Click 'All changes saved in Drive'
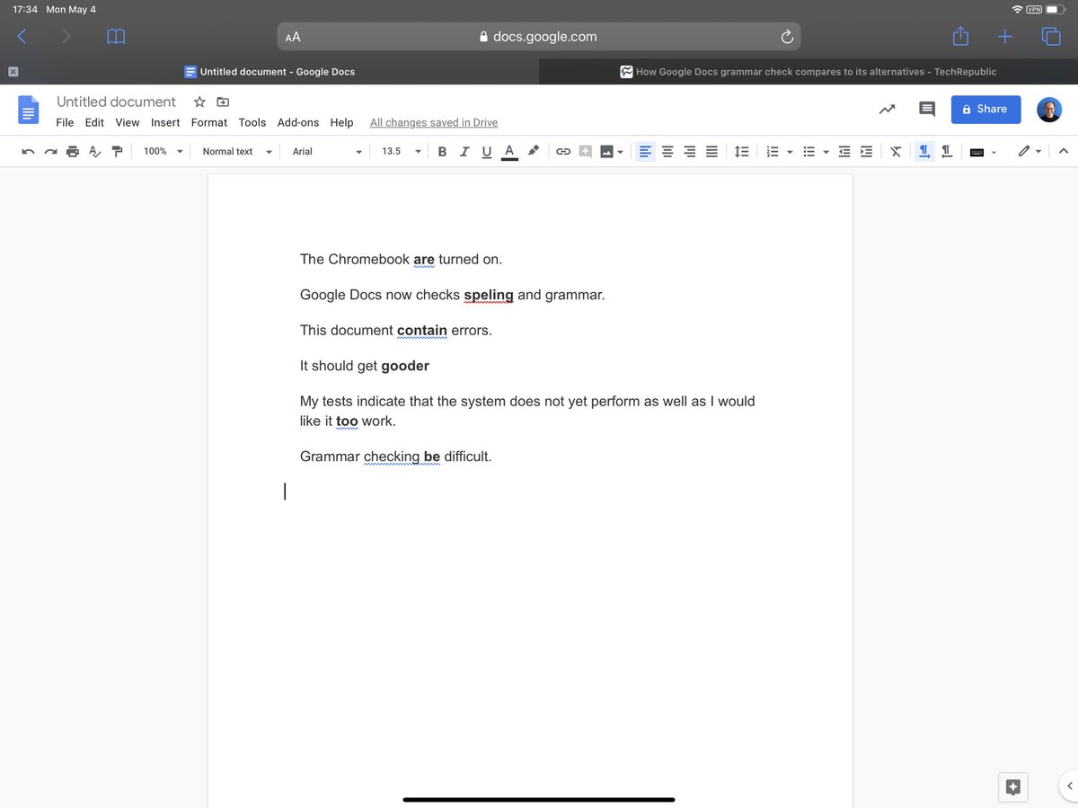 (434, 122)
